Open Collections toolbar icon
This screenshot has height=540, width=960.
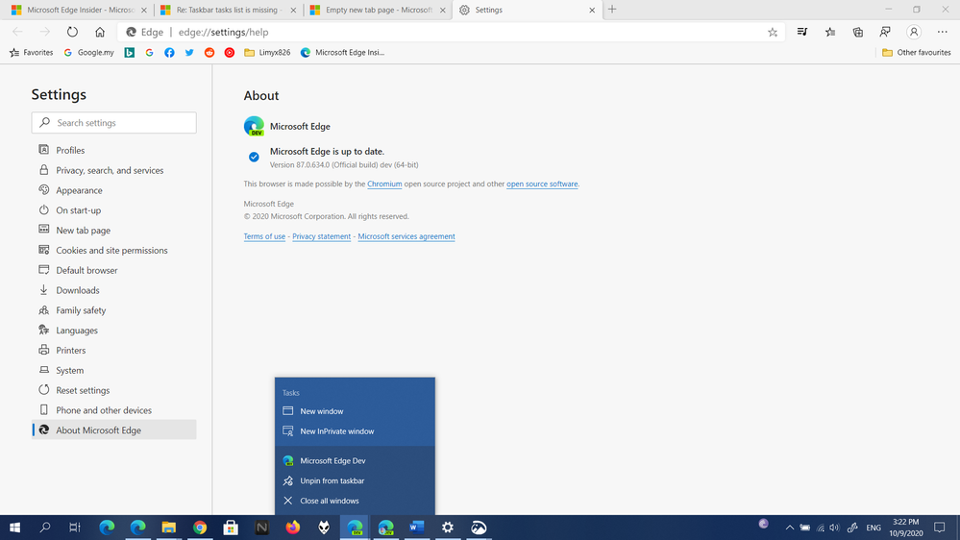click(x=858, y=32)
